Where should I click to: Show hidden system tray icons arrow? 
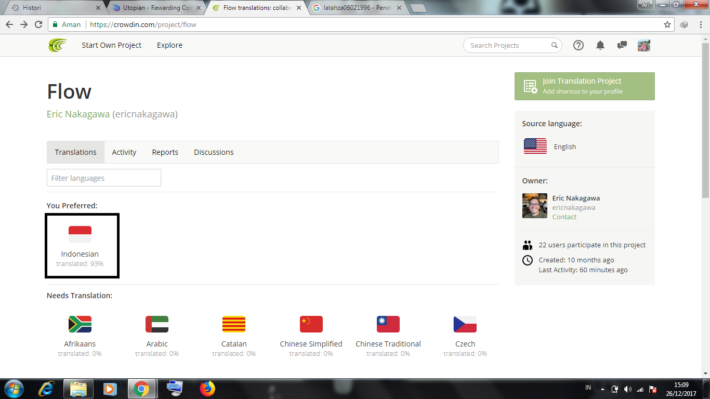click(602, 389)
